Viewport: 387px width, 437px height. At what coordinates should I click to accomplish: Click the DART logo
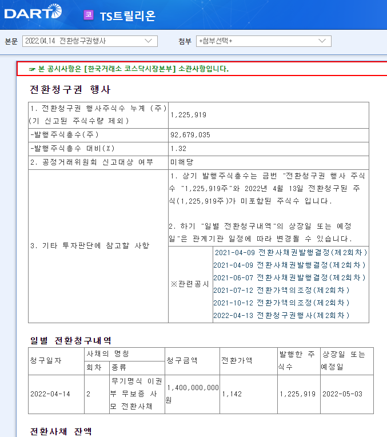[x=33, y=11]
